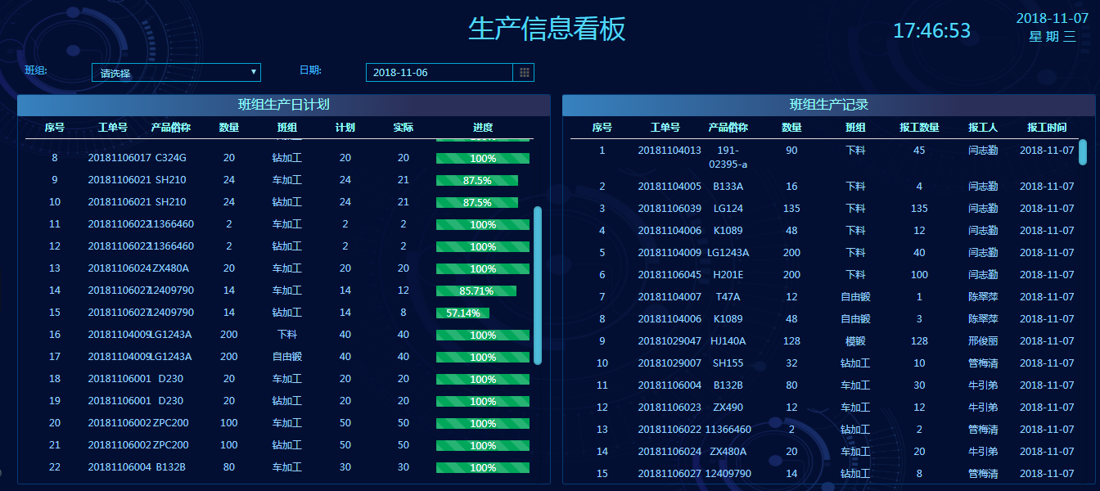This screenshot has width=1100, height=491.
Task: Click the 17:46:53 clock display
Action: coord(931,31)
